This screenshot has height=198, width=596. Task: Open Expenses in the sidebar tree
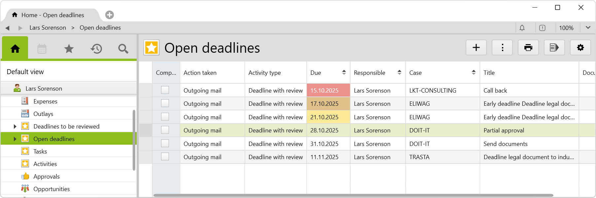(45, 101)
